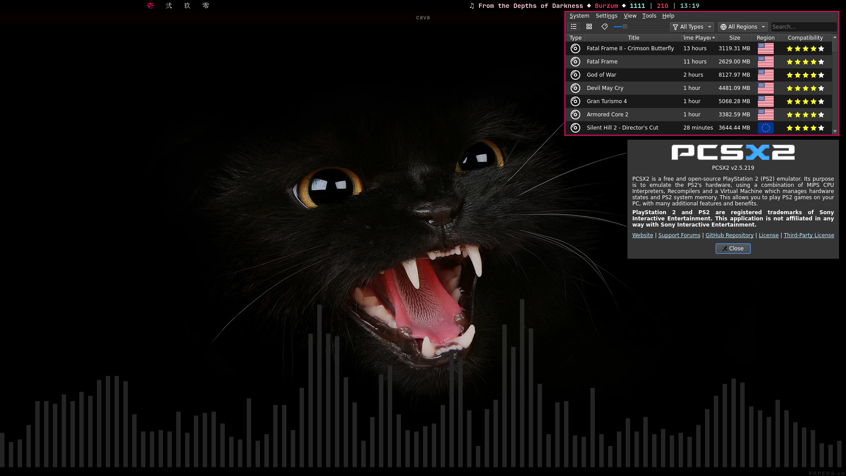Switch to game grid view
This screenshot has width=846, height=476.
click(x=589, y=27)
